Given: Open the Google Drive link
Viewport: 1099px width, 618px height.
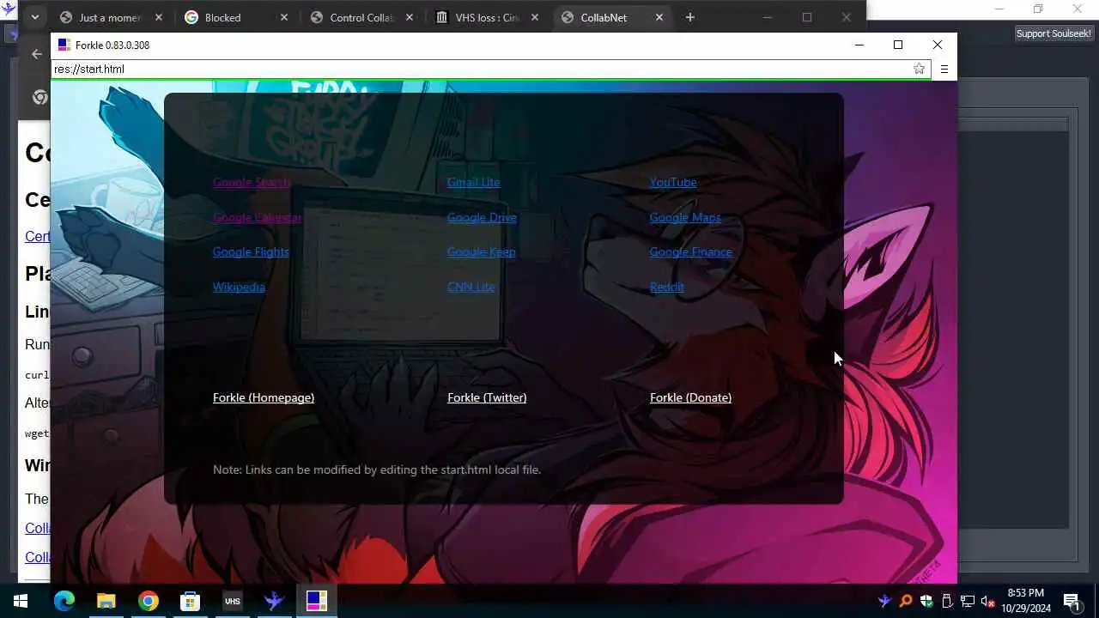Looking at the screenshot, I should tap(482, 217).
